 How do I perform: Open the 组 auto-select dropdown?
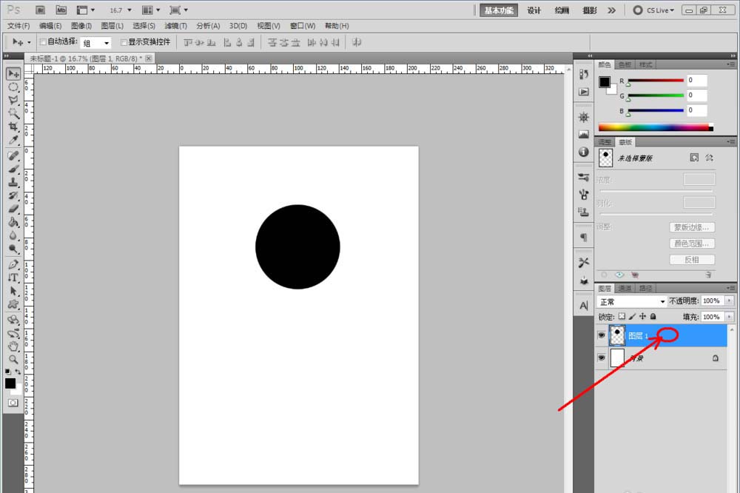pyautogui.click(x=96, y=43)
